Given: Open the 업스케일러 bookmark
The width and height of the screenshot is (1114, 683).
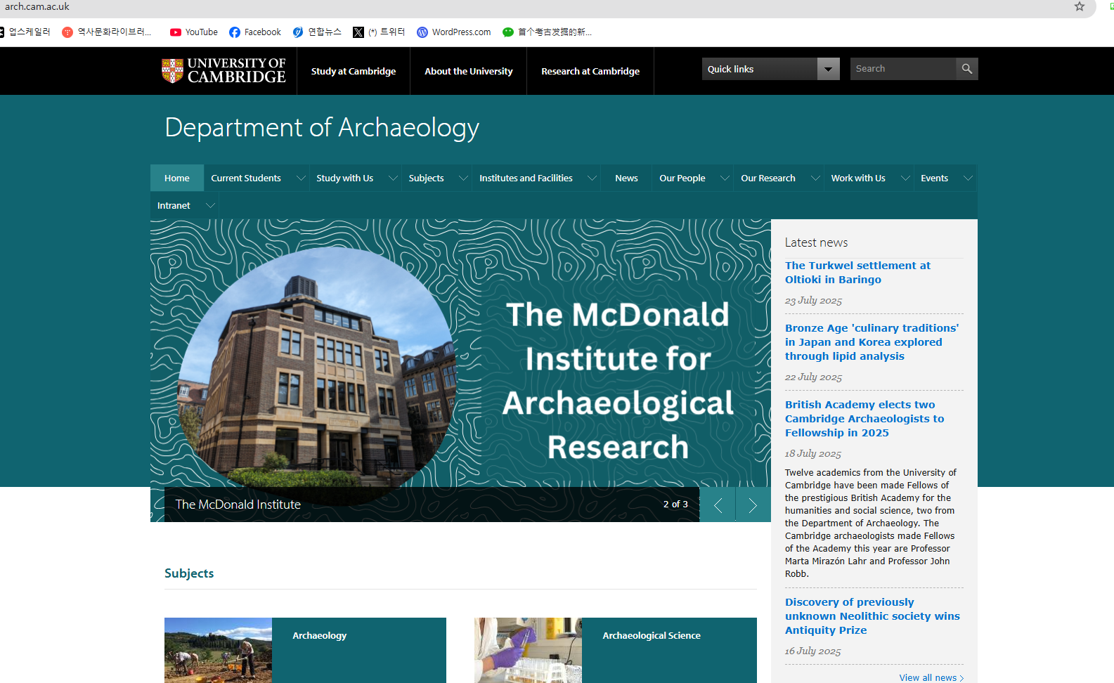Looking at the screenshot, I should (x=25, y=32).
